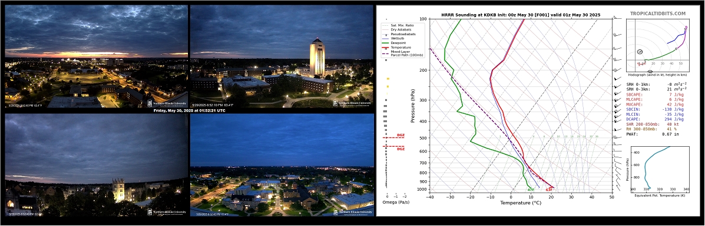This screenshot has width=705, height=226.
Task: Open the illuminated tower webcam view
Action: point(282,56)
